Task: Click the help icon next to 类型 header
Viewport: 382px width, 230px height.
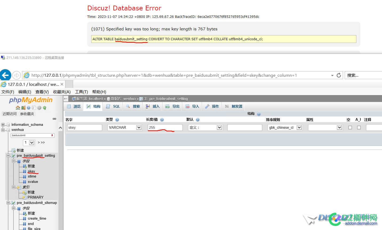Action: 117,120
